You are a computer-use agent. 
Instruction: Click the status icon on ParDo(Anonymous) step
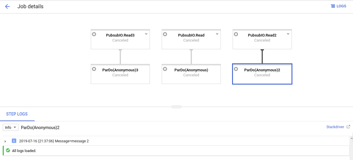tap(165, 69)
